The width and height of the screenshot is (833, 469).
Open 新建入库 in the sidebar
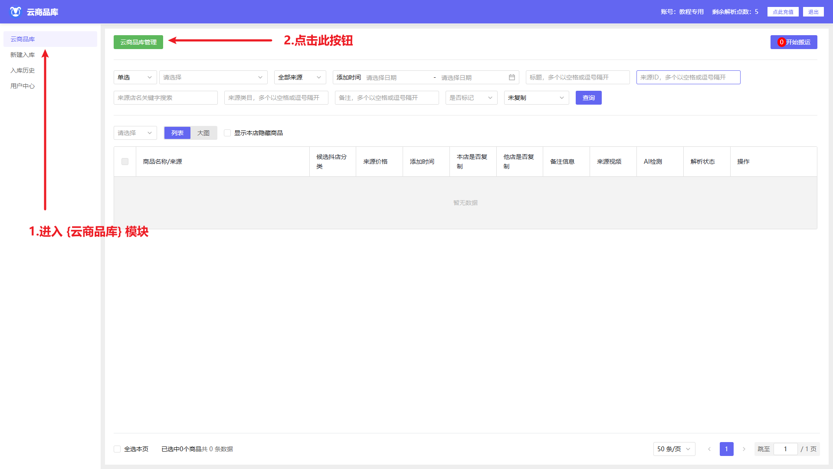50,55
